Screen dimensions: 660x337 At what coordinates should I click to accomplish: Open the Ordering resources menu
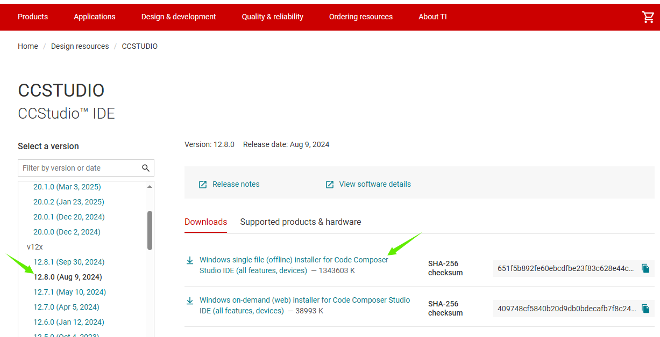coord(361,17)
